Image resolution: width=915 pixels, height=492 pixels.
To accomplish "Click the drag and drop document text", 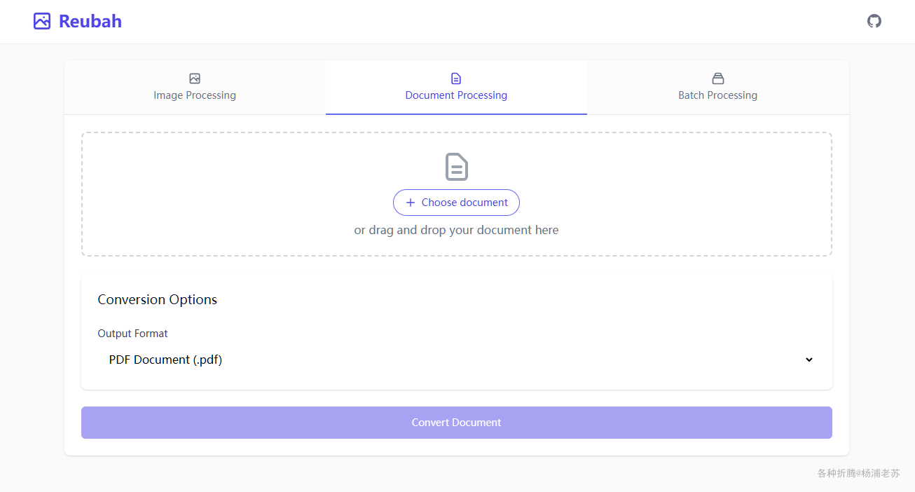I will [456, 230].
